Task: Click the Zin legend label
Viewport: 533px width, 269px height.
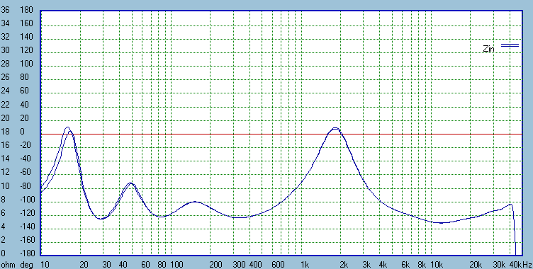Action: [488, 49]
